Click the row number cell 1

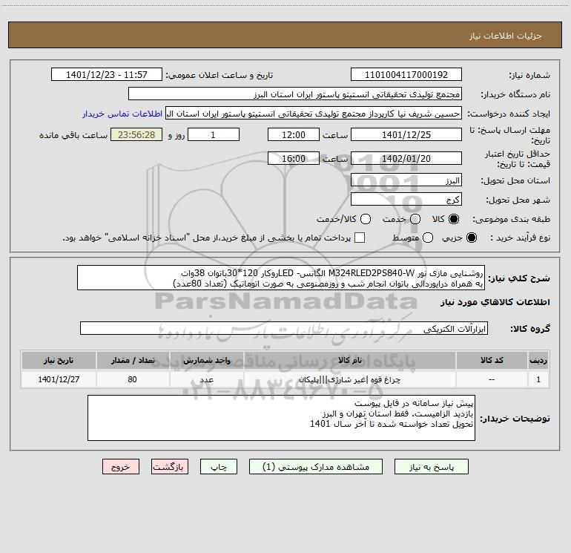point(538,379)
